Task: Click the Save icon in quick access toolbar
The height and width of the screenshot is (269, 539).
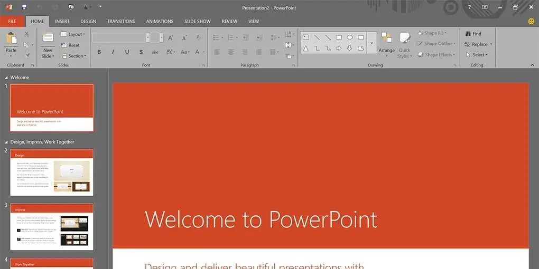Action: click(24, 7)
